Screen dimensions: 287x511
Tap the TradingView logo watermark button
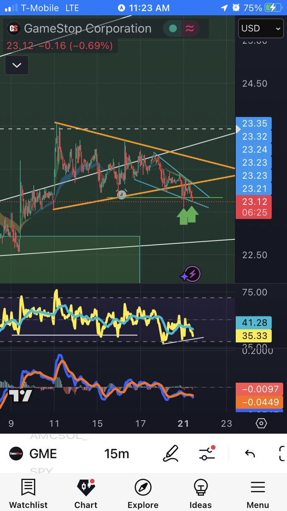click(20, 396)
